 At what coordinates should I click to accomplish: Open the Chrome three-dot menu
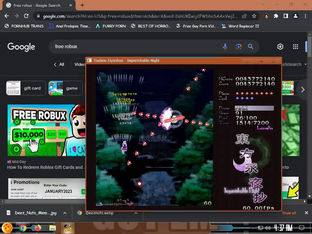(x=305, y=16)
